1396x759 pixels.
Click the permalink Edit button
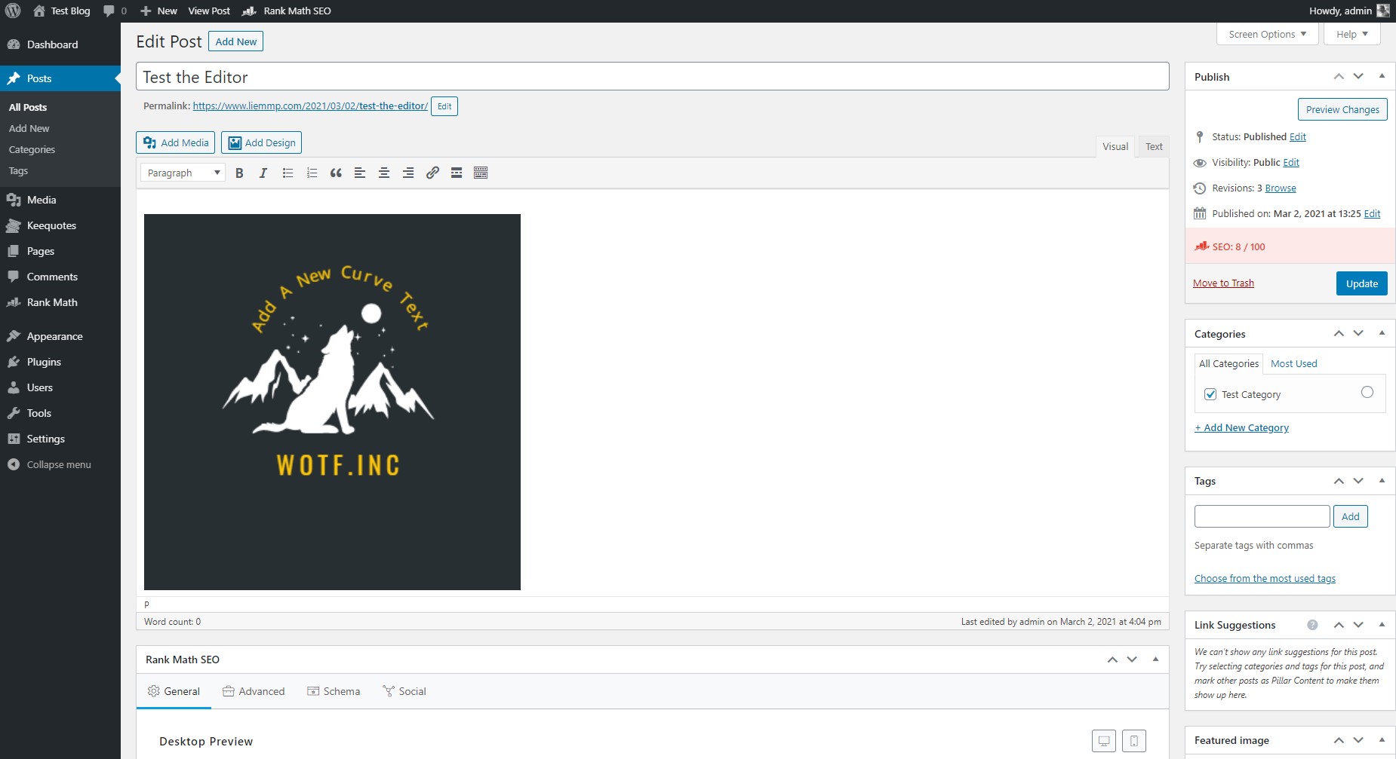[x=444, y=106]
